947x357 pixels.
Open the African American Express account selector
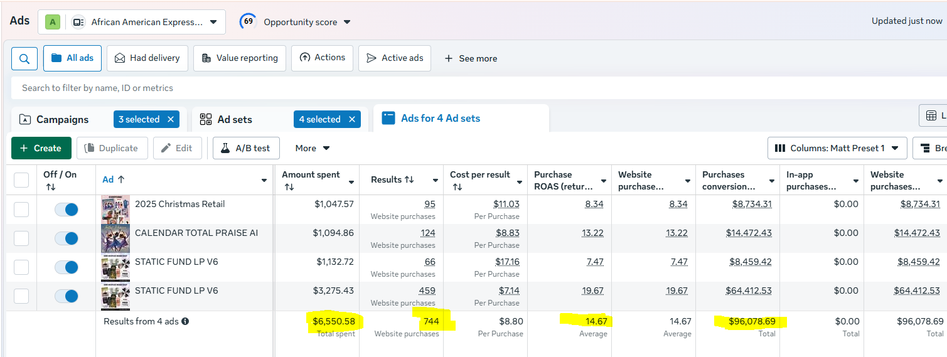tap(147, 22)
